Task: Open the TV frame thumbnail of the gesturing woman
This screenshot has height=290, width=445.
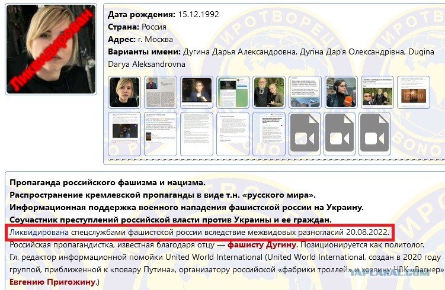Action: [196, 92]
